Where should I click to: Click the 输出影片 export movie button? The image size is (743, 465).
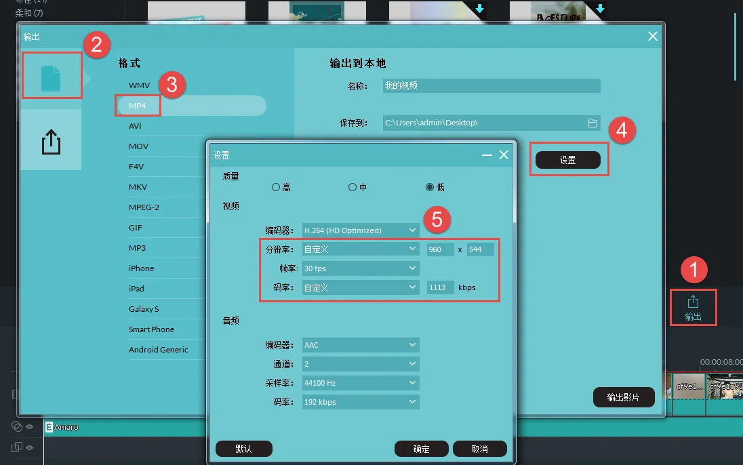[x=624, y=397]
